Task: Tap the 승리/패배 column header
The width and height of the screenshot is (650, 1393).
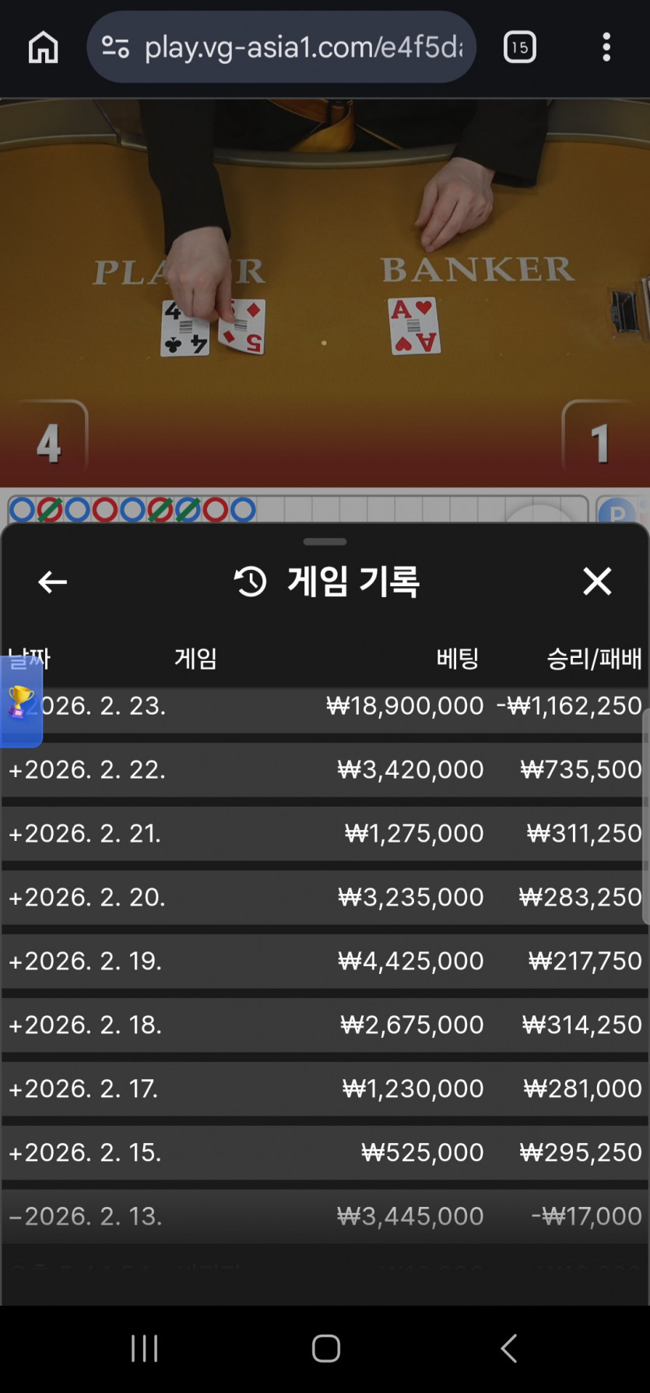Action: (x=594, y=659)
